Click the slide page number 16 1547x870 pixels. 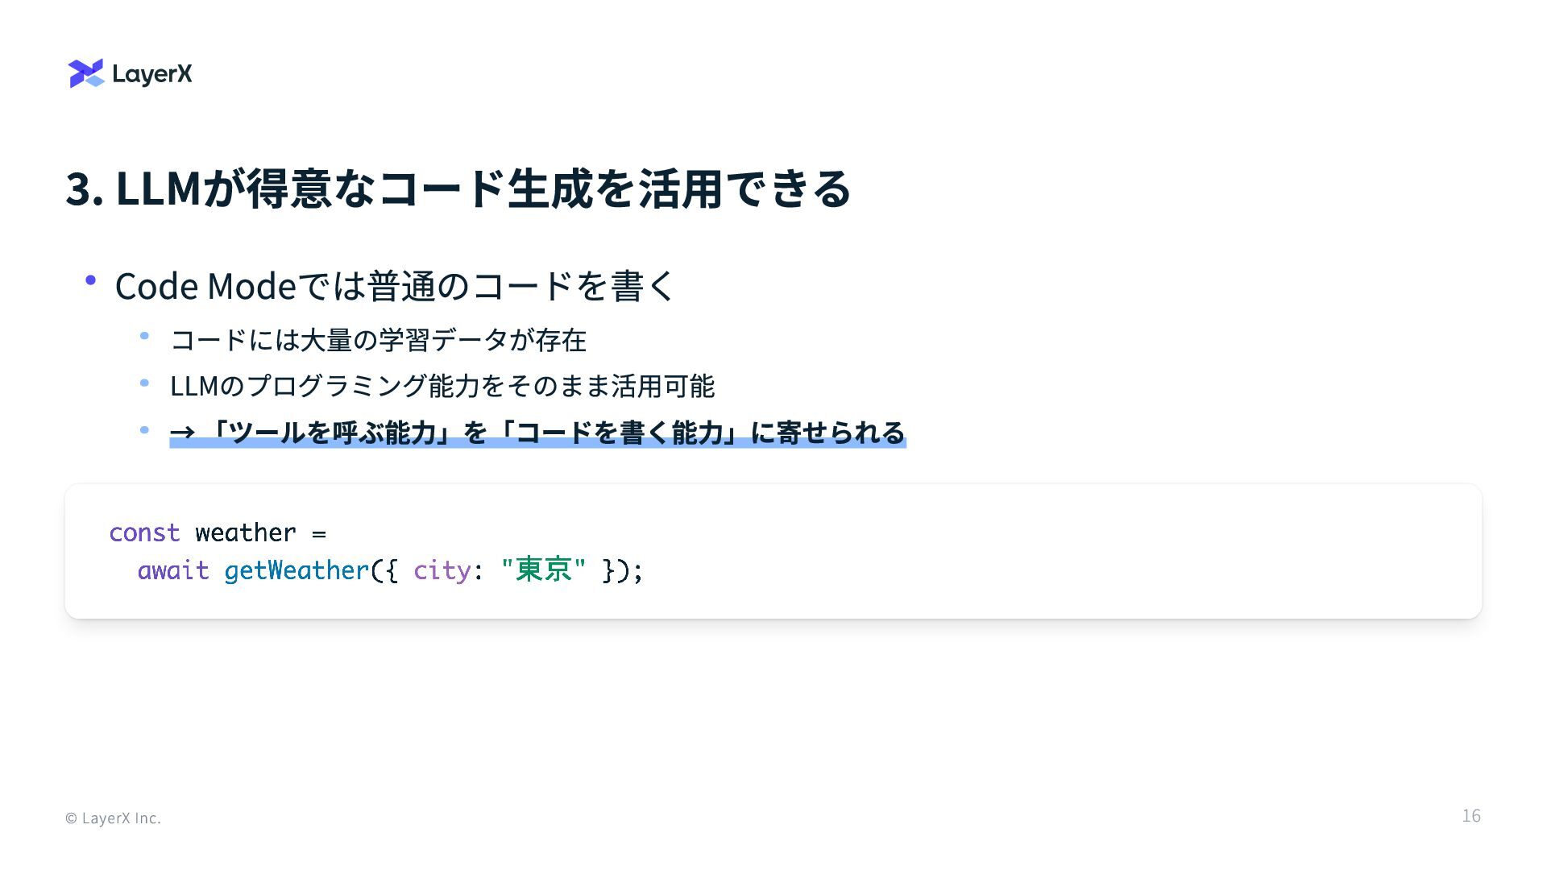(x=1471, y=816)
